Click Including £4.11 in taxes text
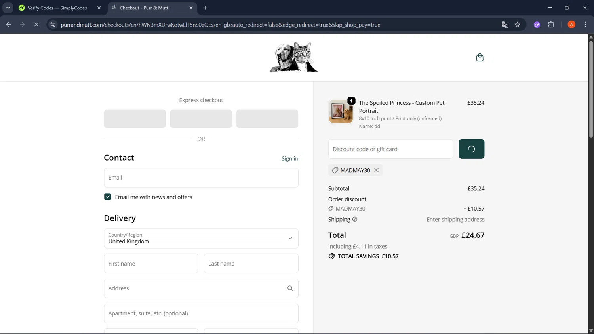The height and width of the screenshot is (334, 594). point(358,246)
